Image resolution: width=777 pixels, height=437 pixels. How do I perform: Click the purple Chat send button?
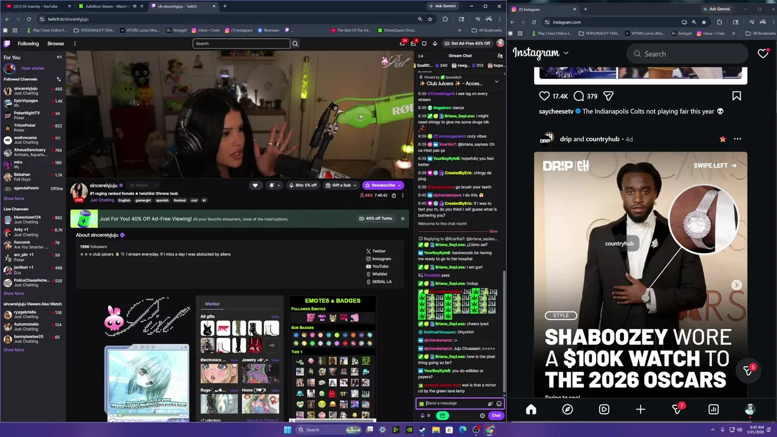(x=496, y=416)
